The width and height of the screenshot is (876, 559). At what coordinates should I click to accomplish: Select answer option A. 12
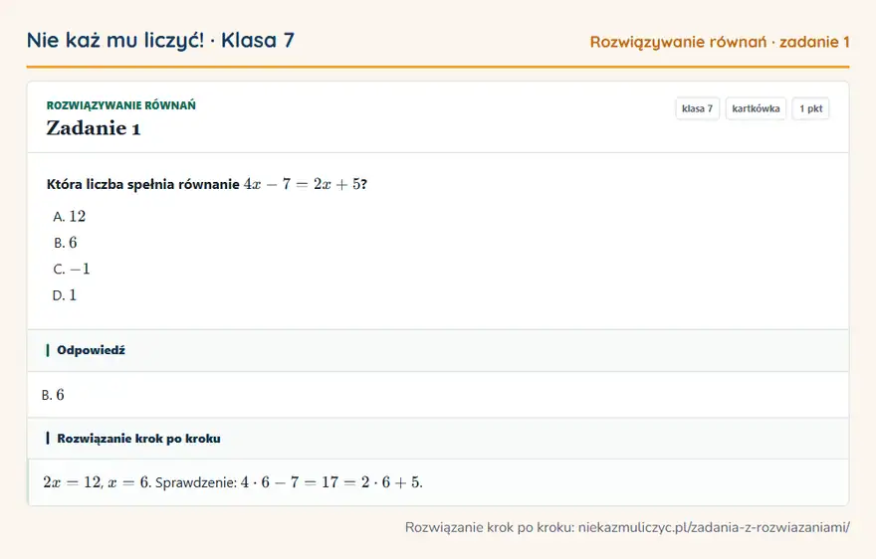point(70,216)
